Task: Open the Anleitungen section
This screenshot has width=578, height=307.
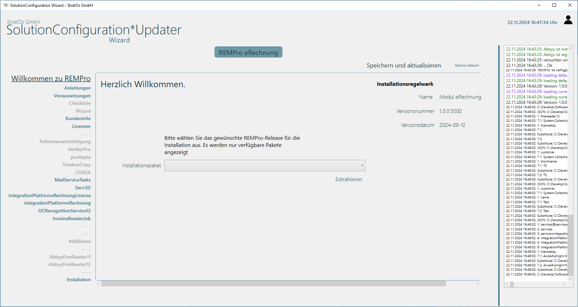Action: (x=77, y=88)
